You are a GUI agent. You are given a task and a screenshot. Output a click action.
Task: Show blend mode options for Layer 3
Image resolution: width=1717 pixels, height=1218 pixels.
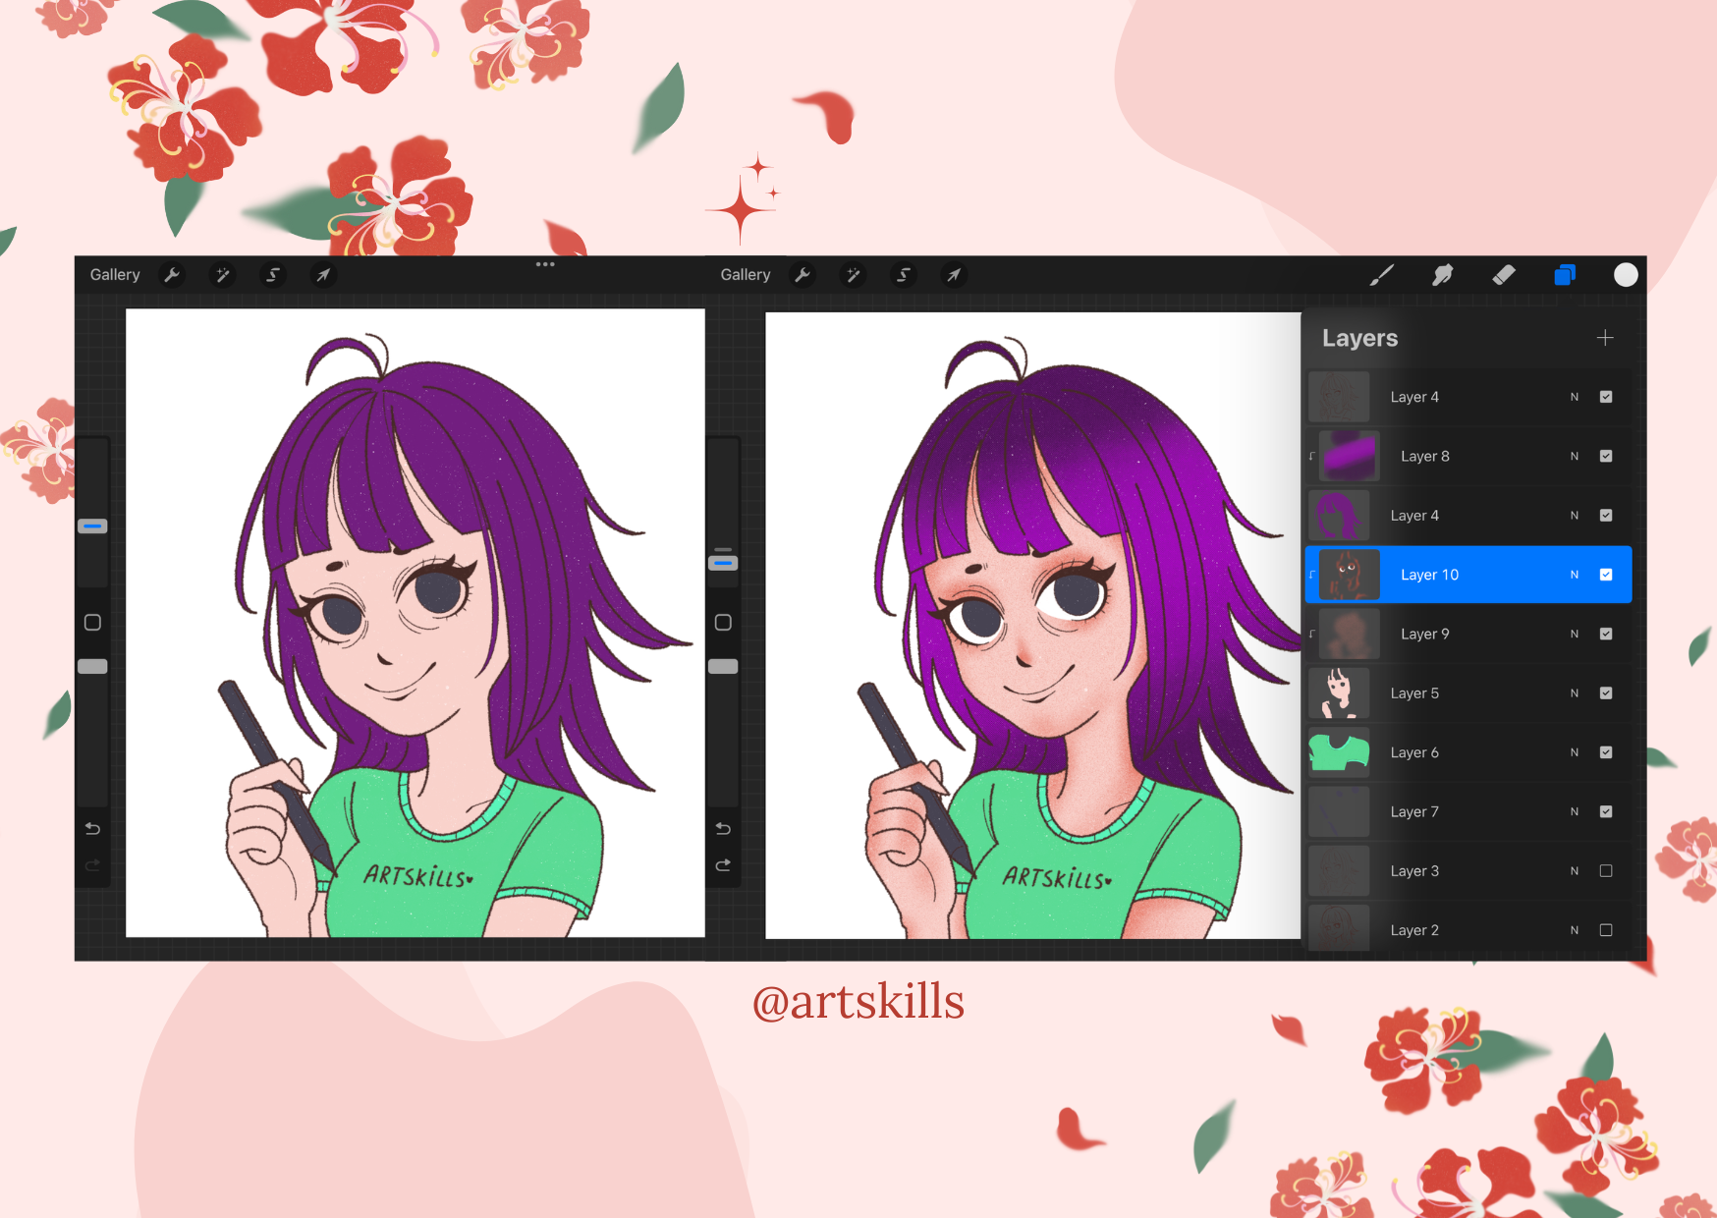pos(1575,871)
